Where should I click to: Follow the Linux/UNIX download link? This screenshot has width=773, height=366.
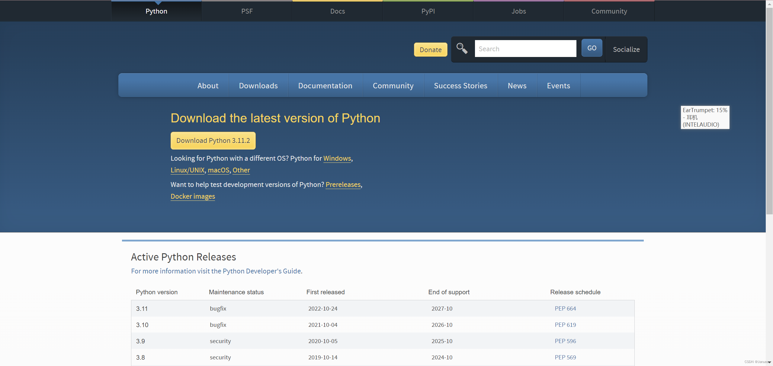(188, 170)
